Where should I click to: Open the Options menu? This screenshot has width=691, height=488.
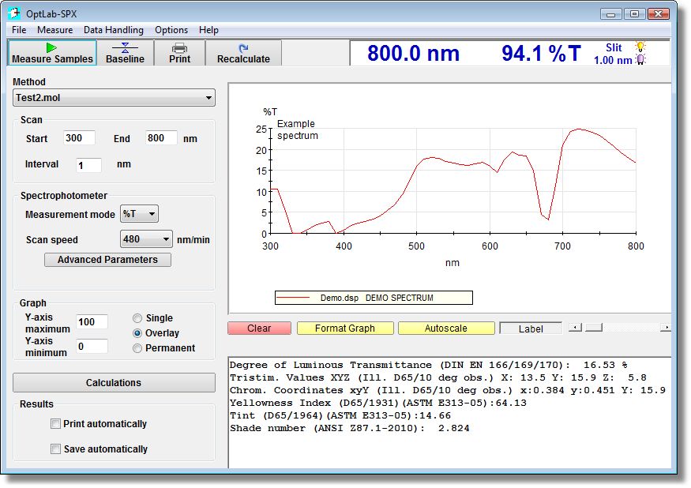pos(171,30)
